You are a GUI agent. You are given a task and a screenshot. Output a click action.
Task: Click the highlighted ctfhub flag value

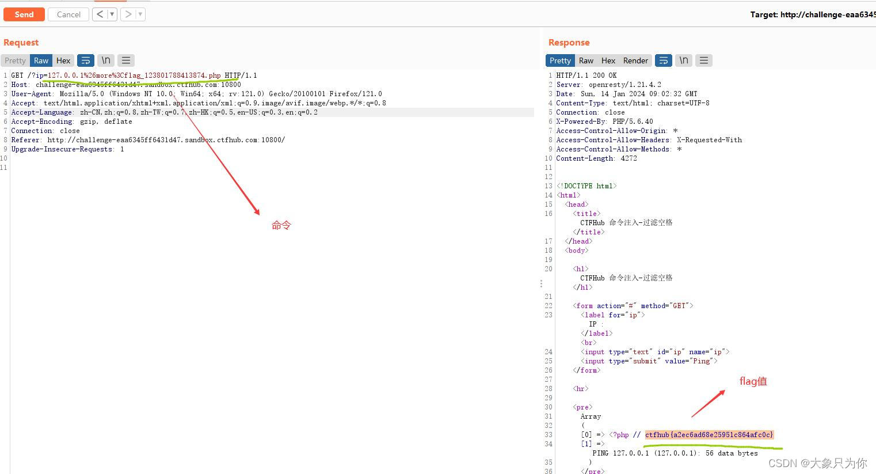pyautogui.click(x=709, y=435)
